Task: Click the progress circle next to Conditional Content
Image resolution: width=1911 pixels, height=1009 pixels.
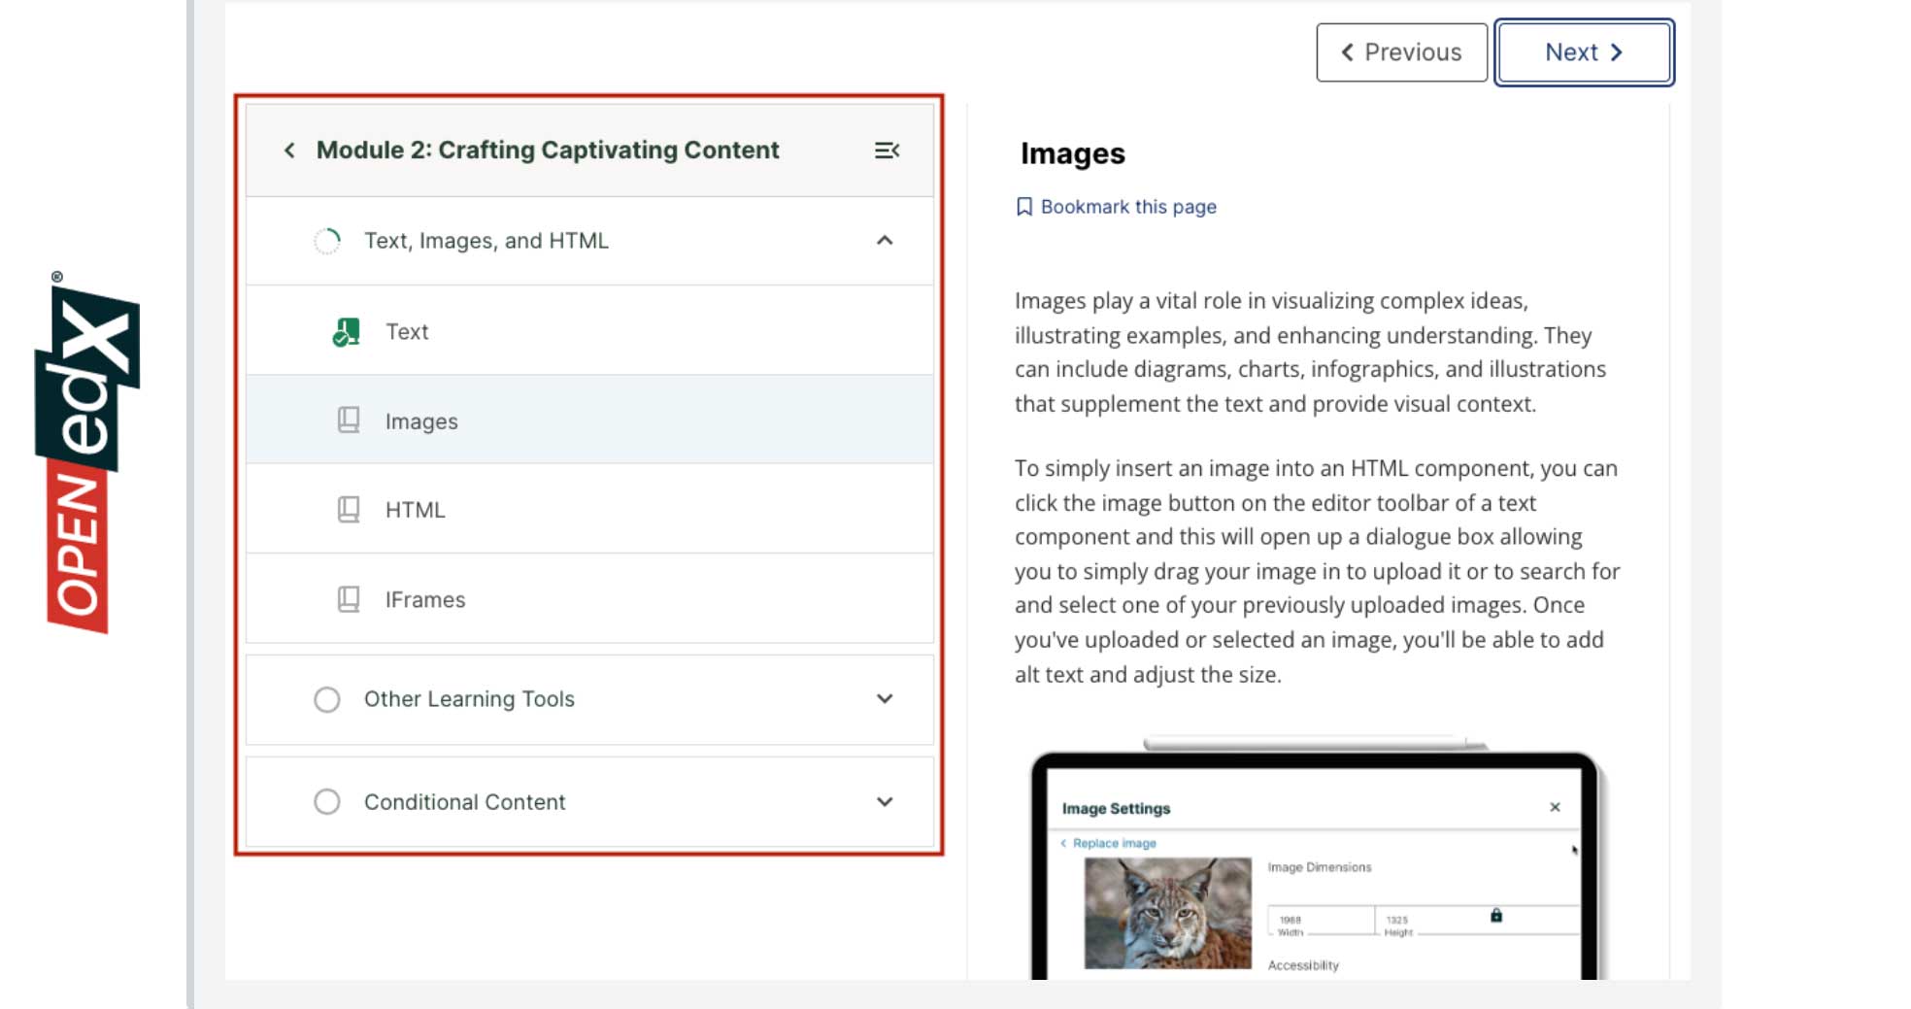Action: pos(327,801)
